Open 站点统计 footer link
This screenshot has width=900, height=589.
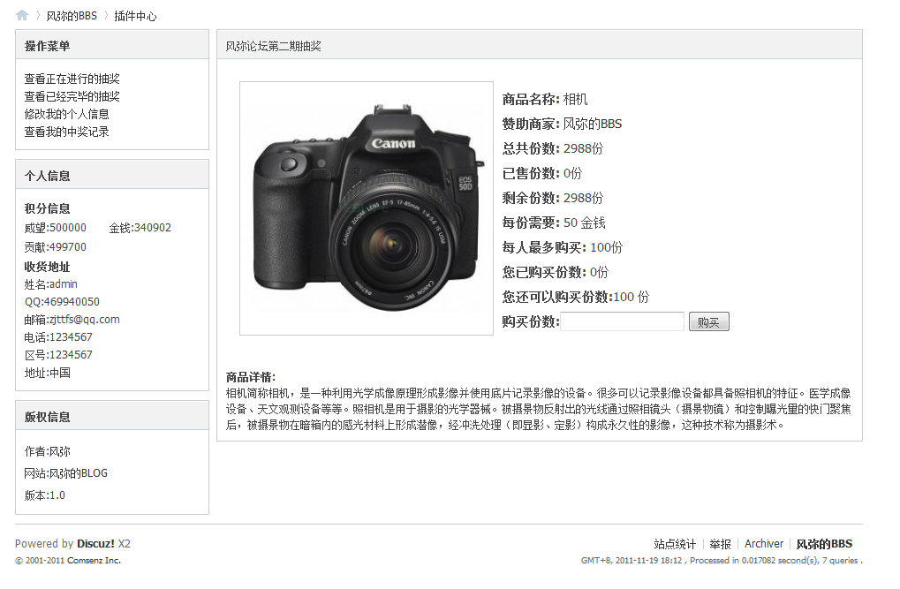click(x=675, y=544)
